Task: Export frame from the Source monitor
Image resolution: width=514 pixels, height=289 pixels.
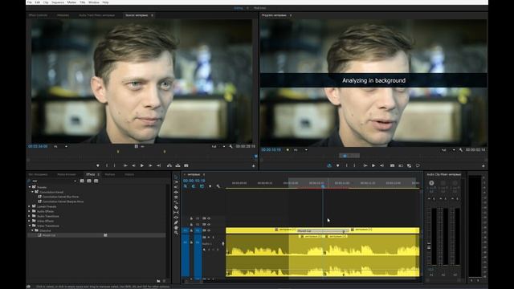Action: [186, 166]
